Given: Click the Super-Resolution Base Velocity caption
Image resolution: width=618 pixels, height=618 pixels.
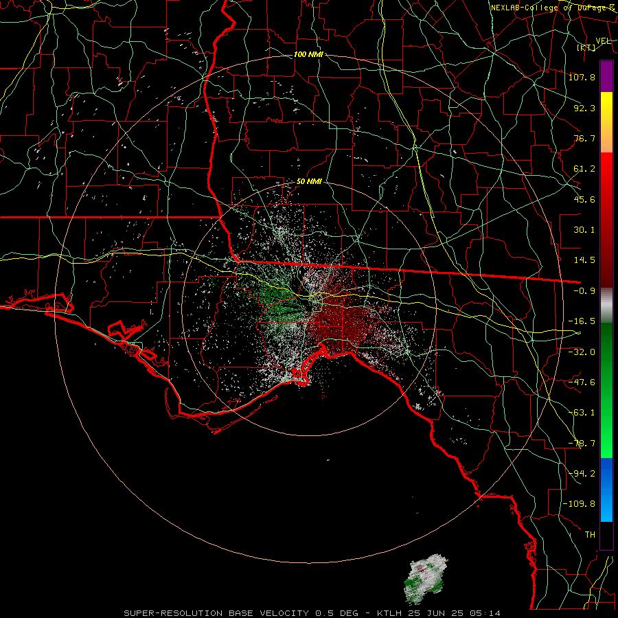Looking at the screenshot, I should [312, 613].
